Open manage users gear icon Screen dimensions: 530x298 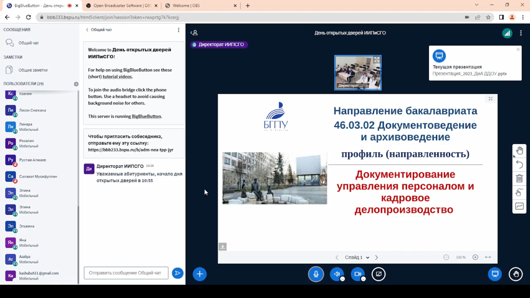[76, 84]
